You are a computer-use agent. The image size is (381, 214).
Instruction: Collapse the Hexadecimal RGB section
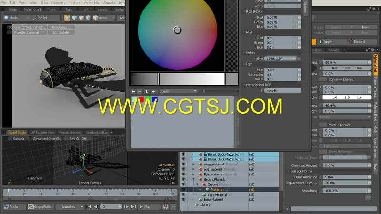coord(244,85)
